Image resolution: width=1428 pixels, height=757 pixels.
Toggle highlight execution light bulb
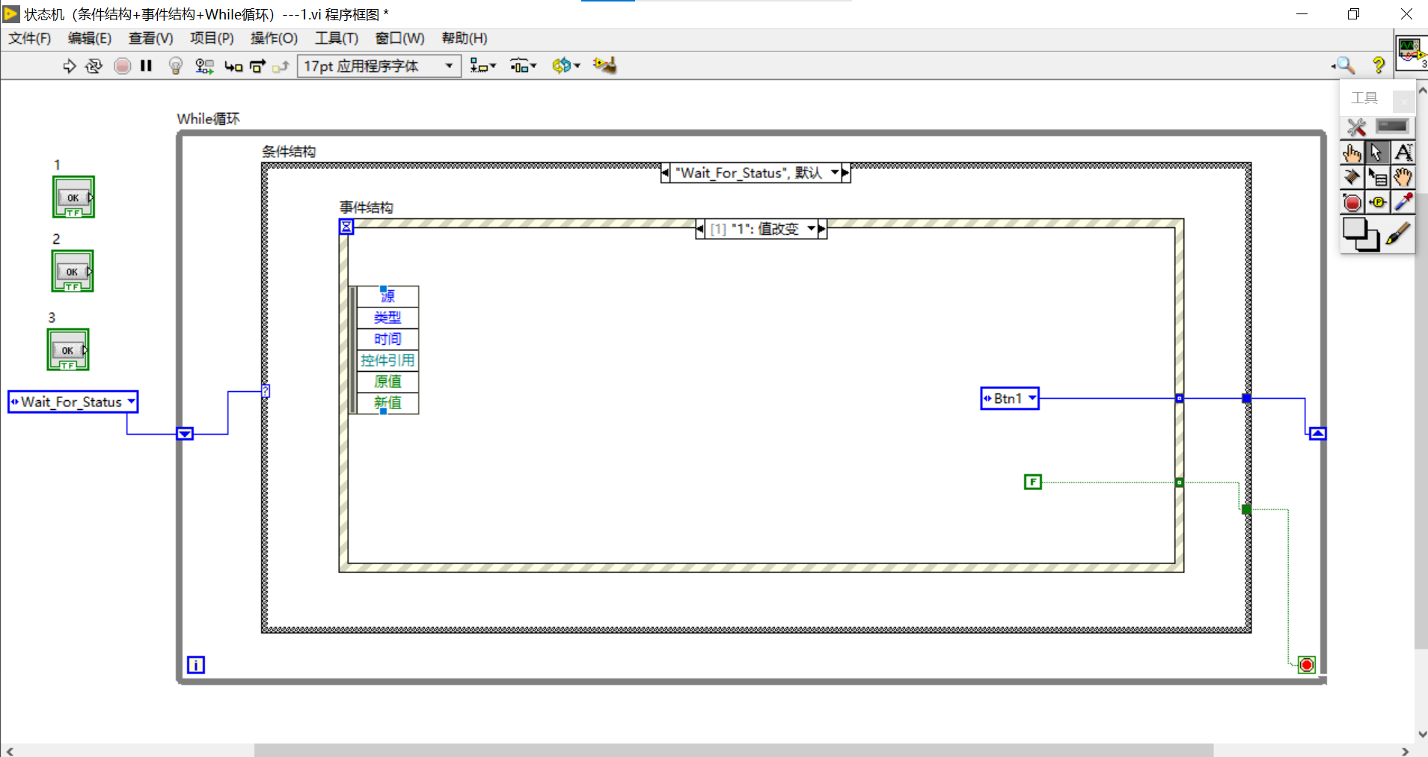pyautogui.click(x=176, y=66)
